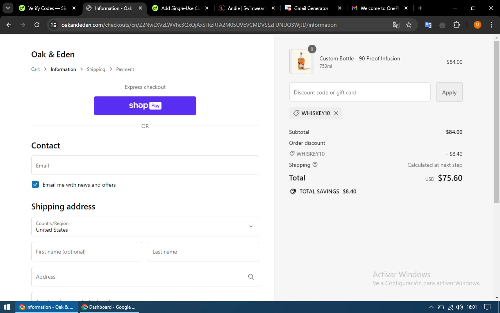
Task: Bookmark this page with star icon
Action: tap(409, 25)
